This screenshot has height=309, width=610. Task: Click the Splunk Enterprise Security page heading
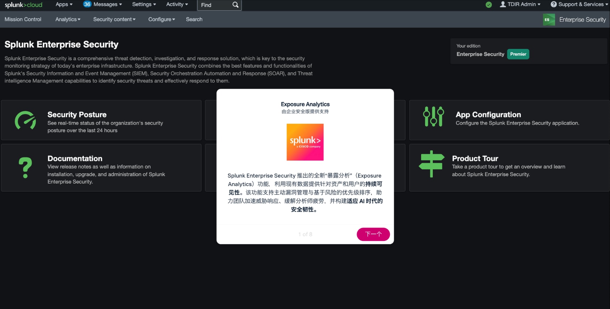(x=61, y=44)
